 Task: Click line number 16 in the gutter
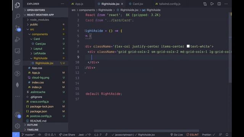(77, 94)
